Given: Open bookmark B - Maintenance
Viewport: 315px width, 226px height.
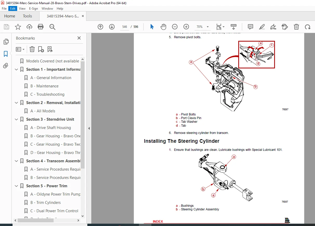Looking at the screenshot, I should pos(44,86).
